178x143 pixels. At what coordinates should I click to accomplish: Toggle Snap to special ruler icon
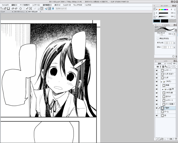pos(49,9)
